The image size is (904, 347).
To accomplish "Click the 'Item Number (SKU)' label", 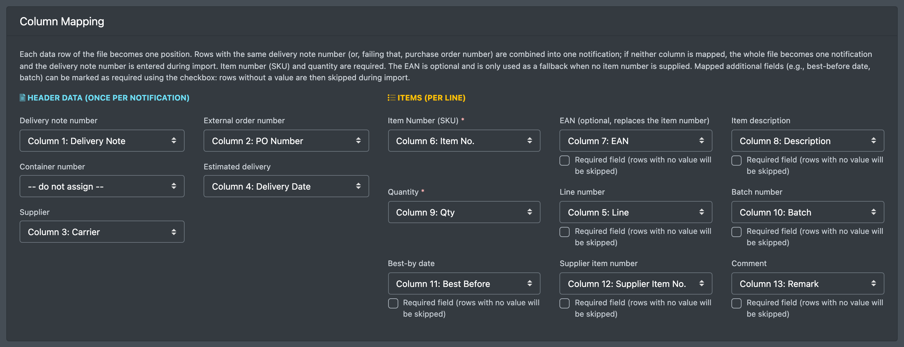I will [x=423, y=120].
